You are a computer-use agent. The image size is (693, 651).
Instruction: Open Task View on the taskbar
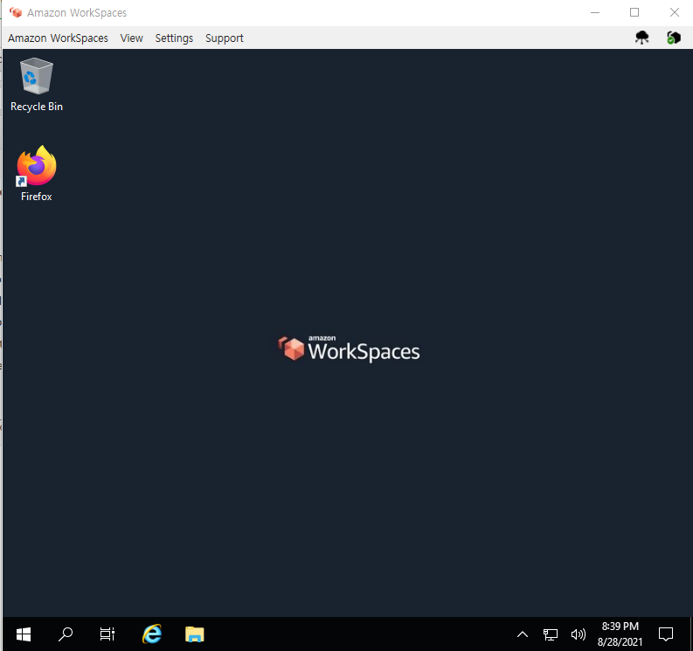(107, 634)
